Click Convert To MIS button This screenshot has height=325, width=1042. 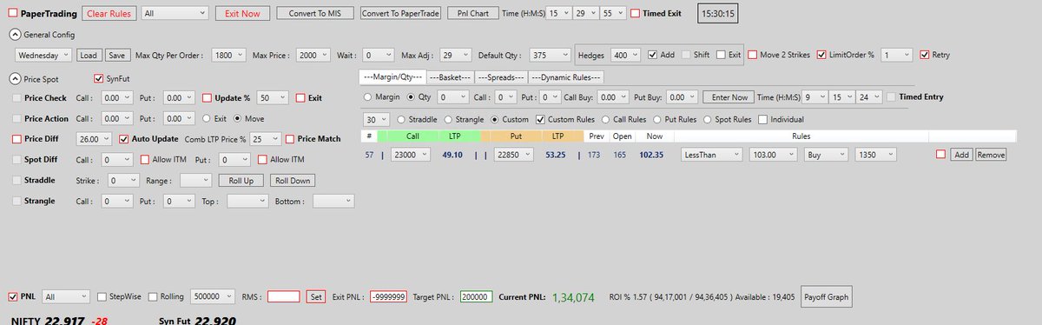(315, 14)
